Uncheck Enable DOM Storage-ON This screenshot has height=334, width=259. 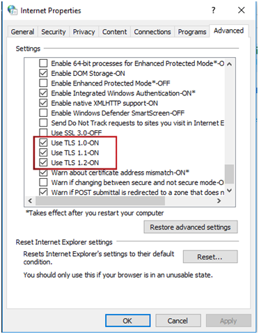(x=43, y=73)
